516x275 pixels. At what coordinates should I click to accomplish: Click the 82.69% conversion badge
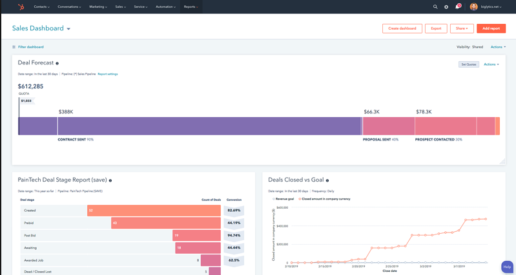click(x=234, y=211)
